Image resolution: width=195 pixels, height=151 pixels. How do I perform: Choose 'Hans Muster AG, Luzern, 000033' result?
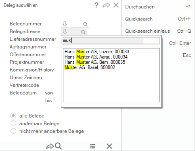click(x=97, y=52)
